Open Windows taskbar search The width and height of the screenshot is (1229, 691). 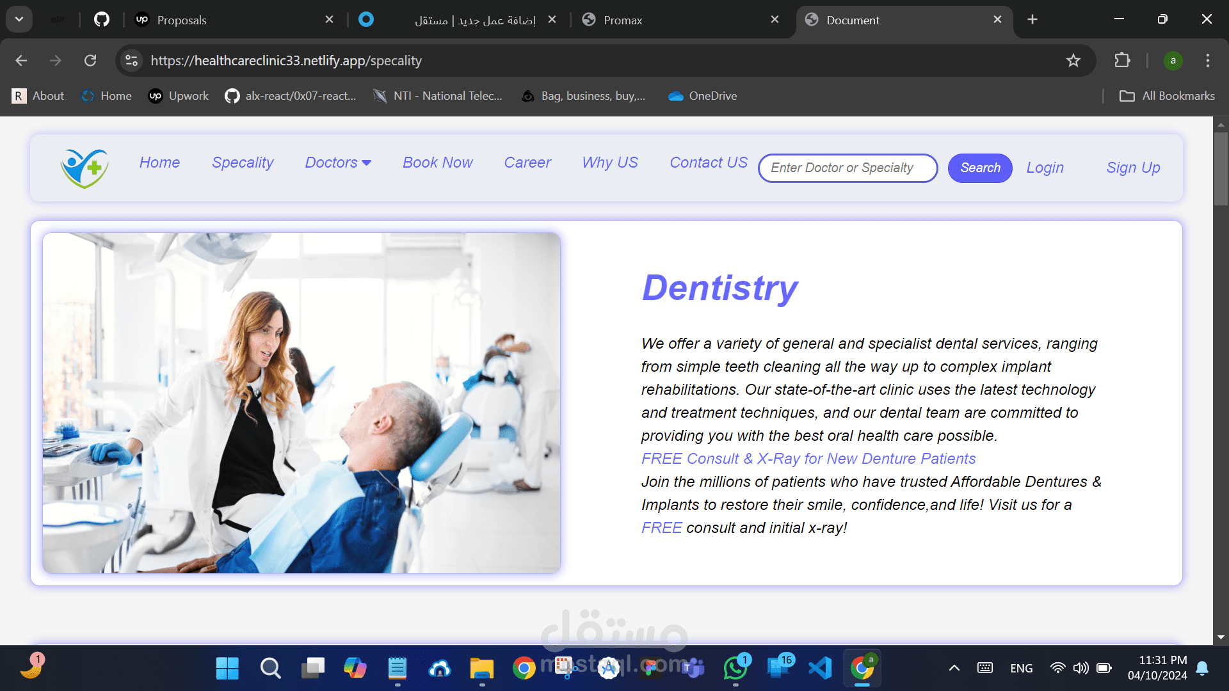pyautogui.click(x=270, y=669)
